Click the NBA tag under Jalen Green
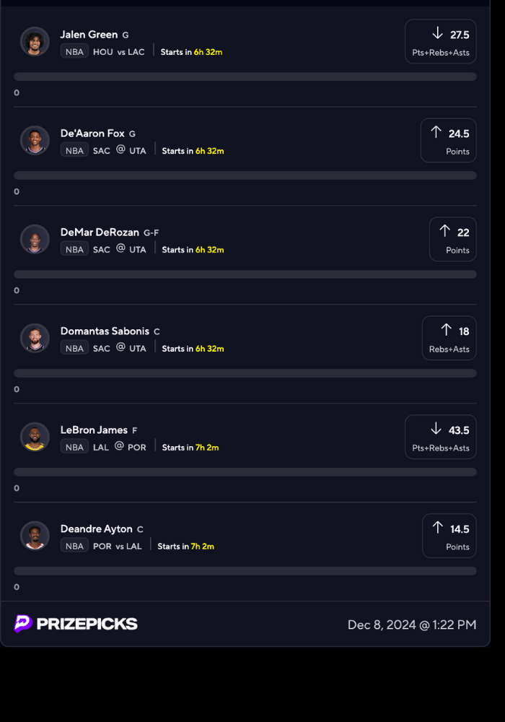The image size is (505, 722). click(74, 52)
